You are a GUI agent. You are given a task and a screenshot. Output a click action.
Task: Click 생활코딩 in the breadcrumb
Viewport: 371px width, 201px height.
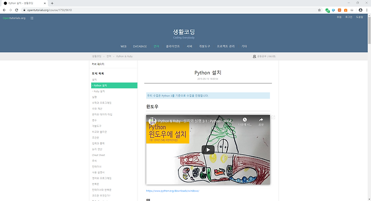tap(96, 56)
